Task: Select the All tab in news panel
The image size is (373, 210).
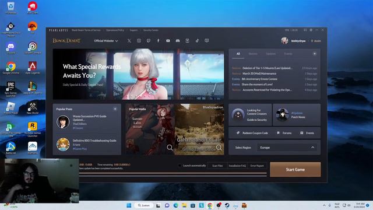Action: click(238, 54)
